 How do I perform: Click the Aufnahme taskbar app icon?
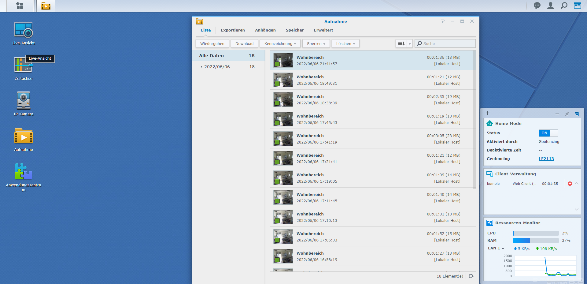pos(46,6)
